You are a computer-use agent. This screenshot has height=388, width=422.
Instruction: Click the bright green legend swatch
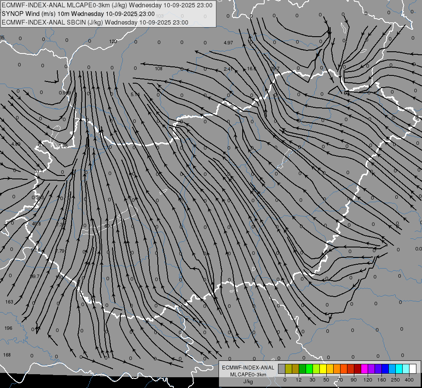(x=309, y=369)
